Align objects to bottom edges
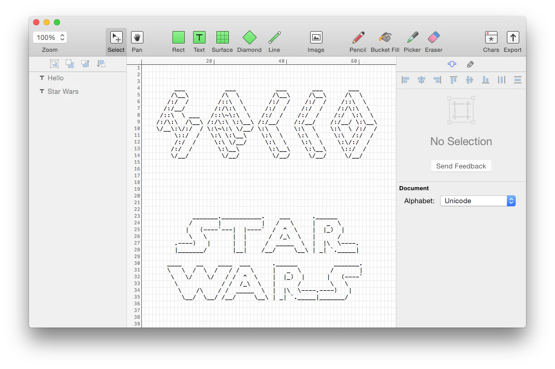 486,80
